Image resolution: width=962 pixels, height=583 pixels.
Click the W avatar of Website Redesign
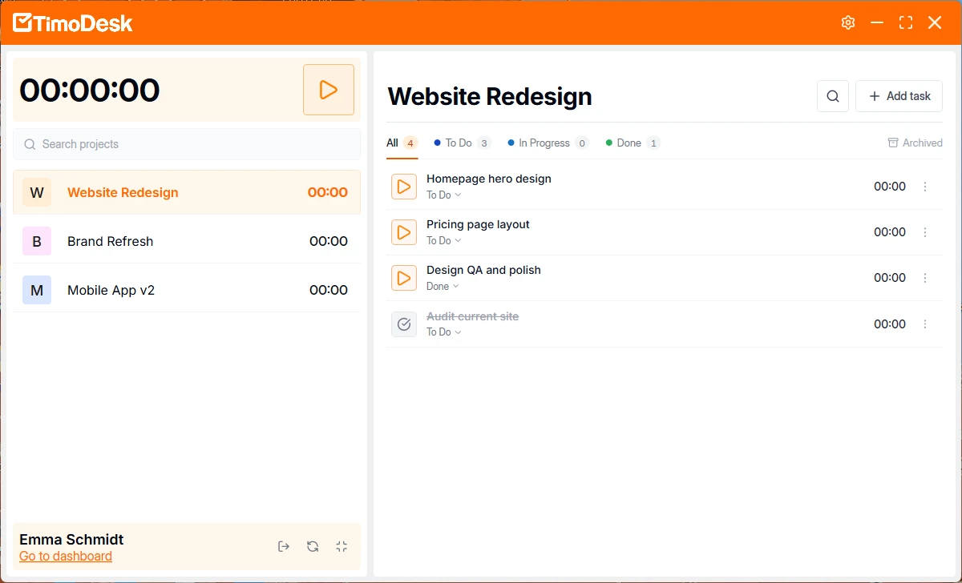click(x=37, y=192)
